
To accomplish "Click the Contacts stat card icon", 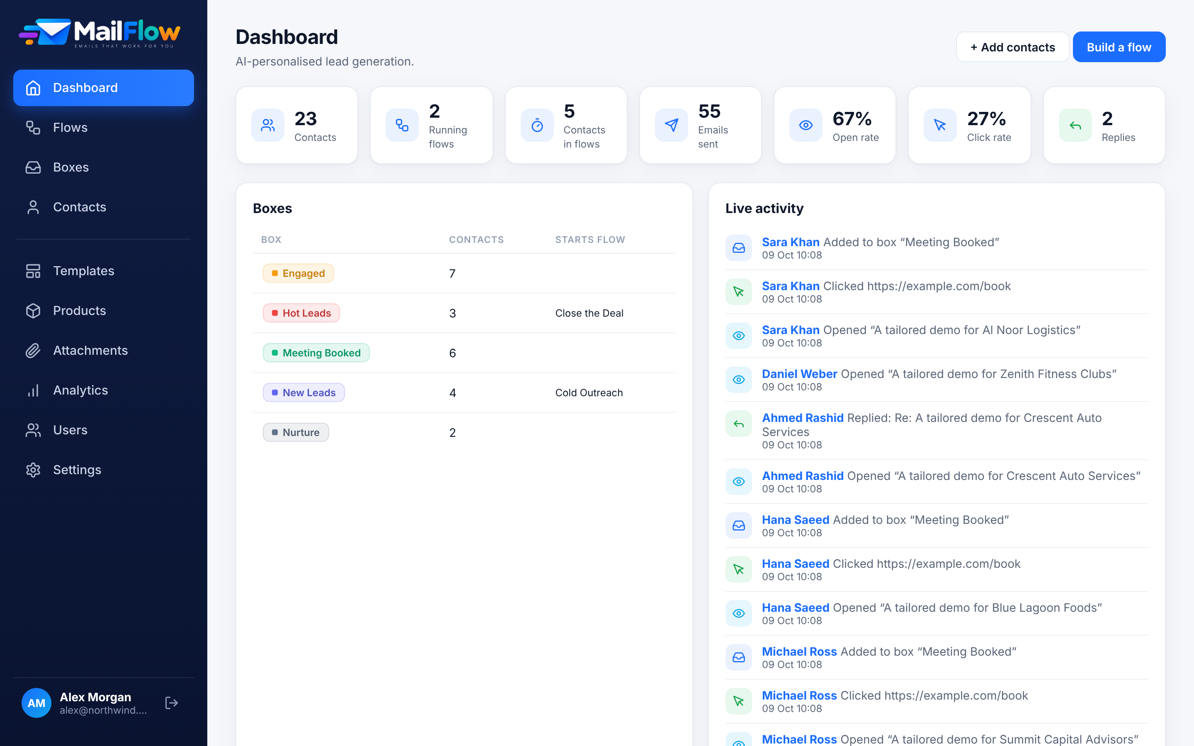I will tap(268, 125).
